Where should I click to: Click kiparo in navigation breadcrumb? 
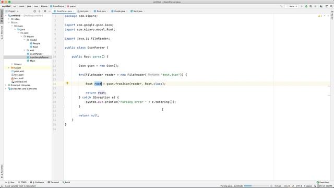[44, 6]
